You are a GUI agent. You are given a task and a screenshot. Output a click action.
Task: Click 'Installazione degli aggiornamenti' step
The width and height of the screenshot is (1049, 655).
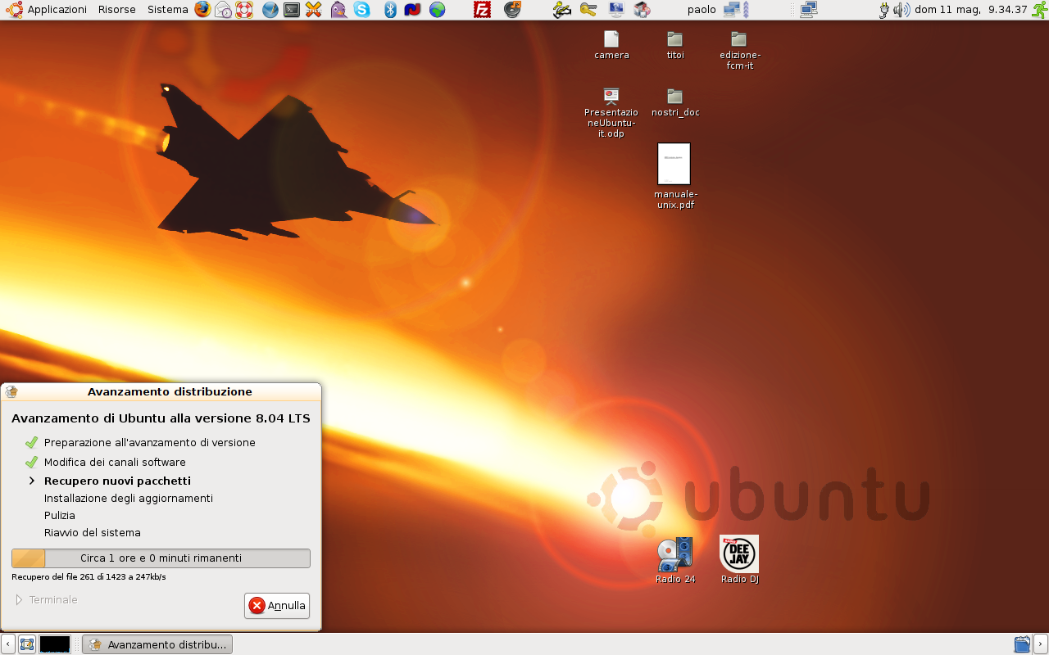(129, 498)
